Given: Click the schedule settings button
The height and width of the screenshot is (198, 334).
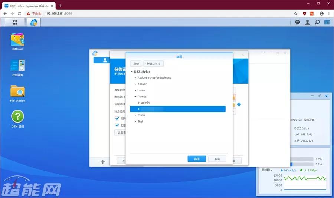Looking at the screenshot, I should [120, 132].
